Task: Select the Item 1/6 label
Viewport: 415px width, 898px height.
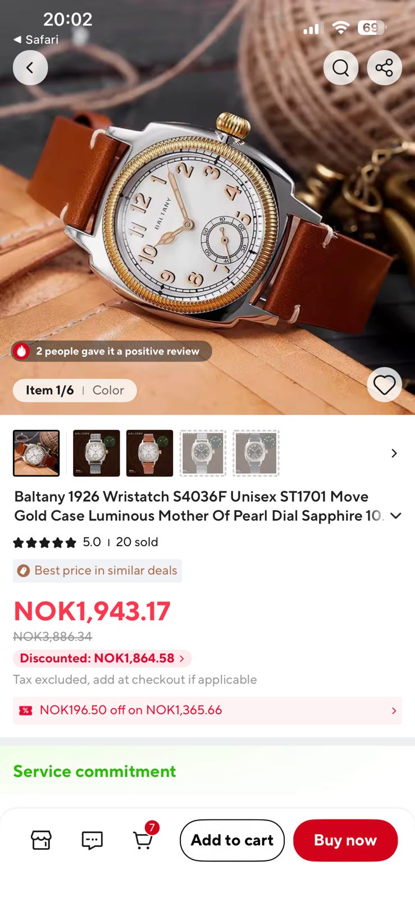Action: [49, 391]
